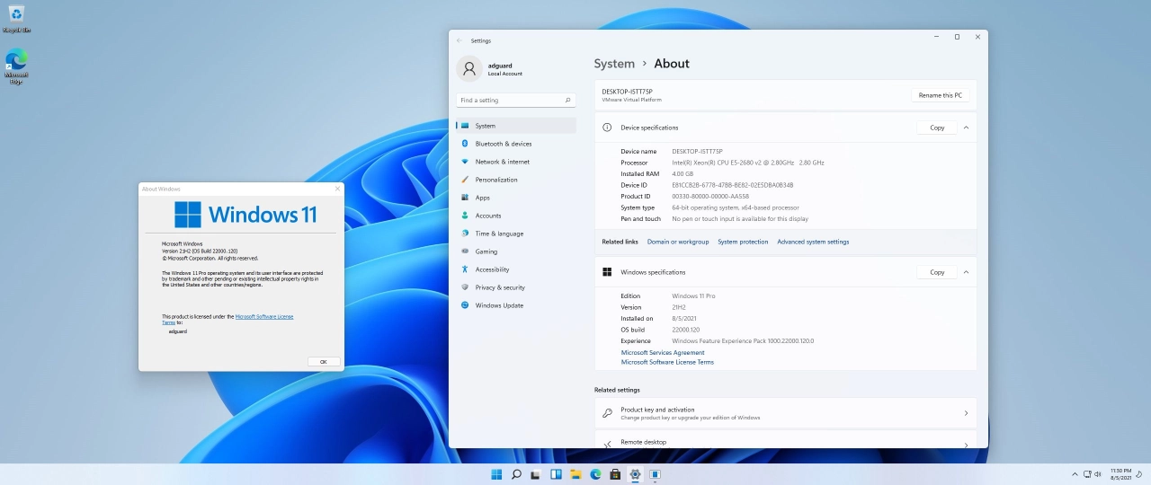
Task: Click System in the breadcrumb header
Action: point(614,64)
